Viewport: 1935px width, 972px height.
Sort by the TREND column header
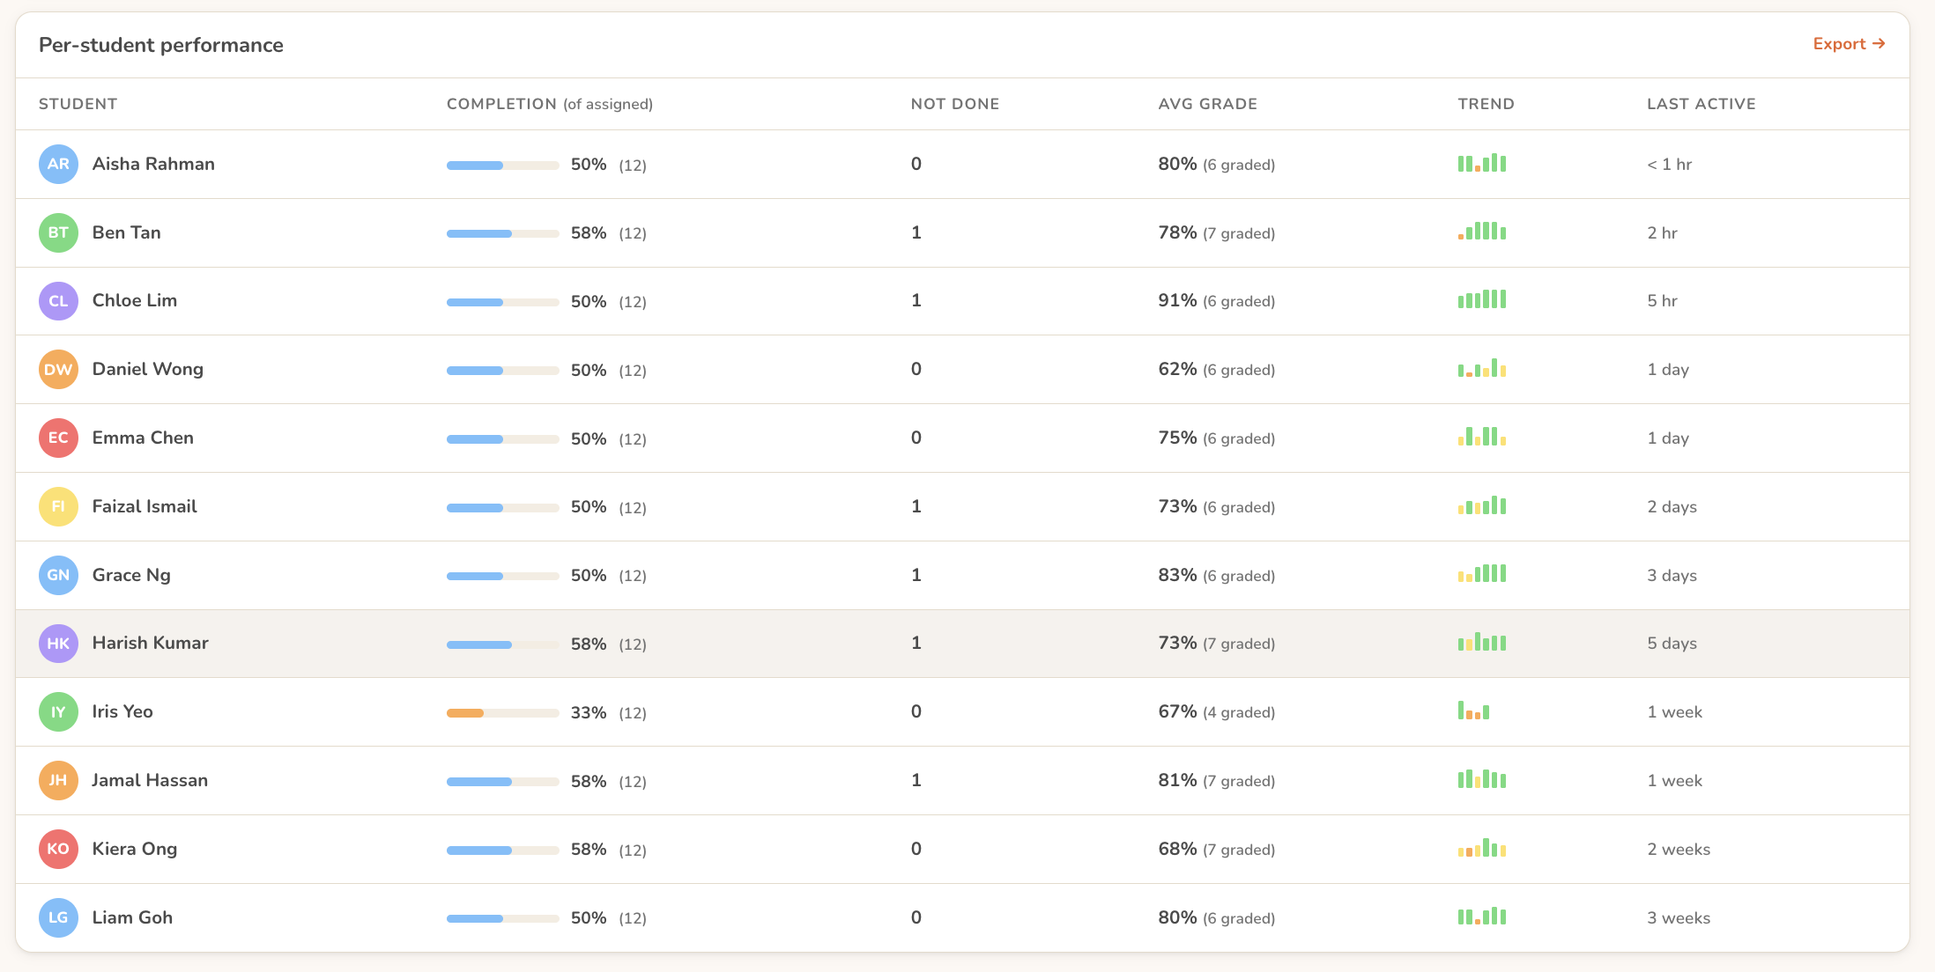(1486, 104)
